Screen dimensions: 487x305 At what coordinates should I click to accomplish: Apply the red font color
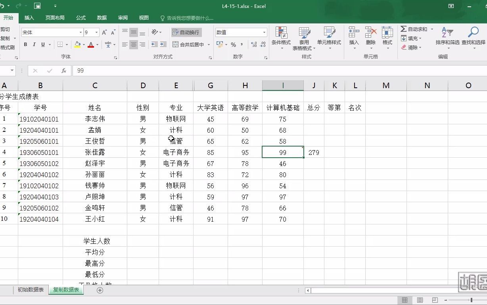click(91, 44)
